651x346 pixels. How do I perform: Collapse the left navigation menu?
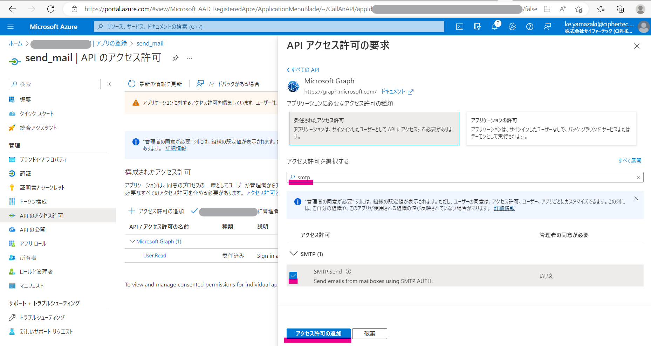pyautogui.click(x=109, y=84)
